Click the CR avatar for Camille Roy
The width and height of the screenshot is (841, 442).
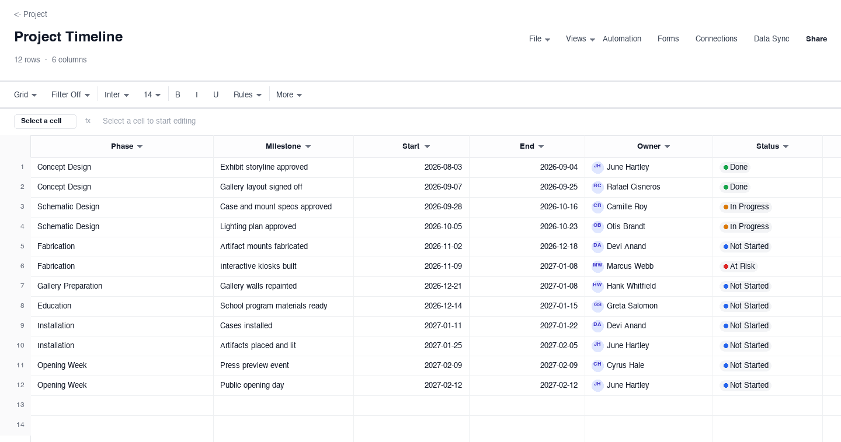(597, 207)
